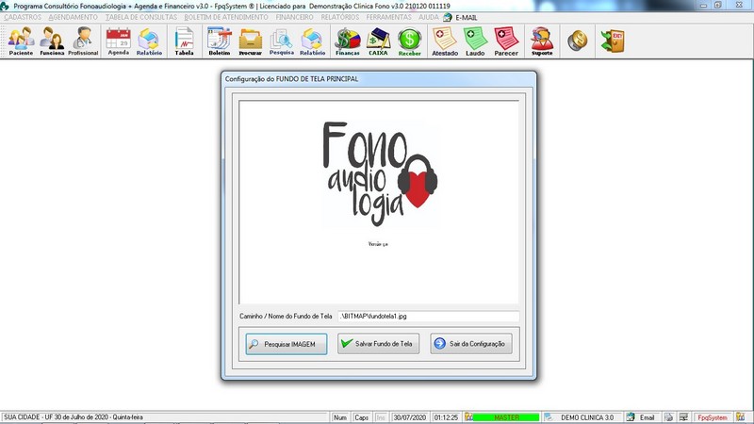Open the AGENDAMENTO menu
The image size is (754, 424).
tap(74, 17)
